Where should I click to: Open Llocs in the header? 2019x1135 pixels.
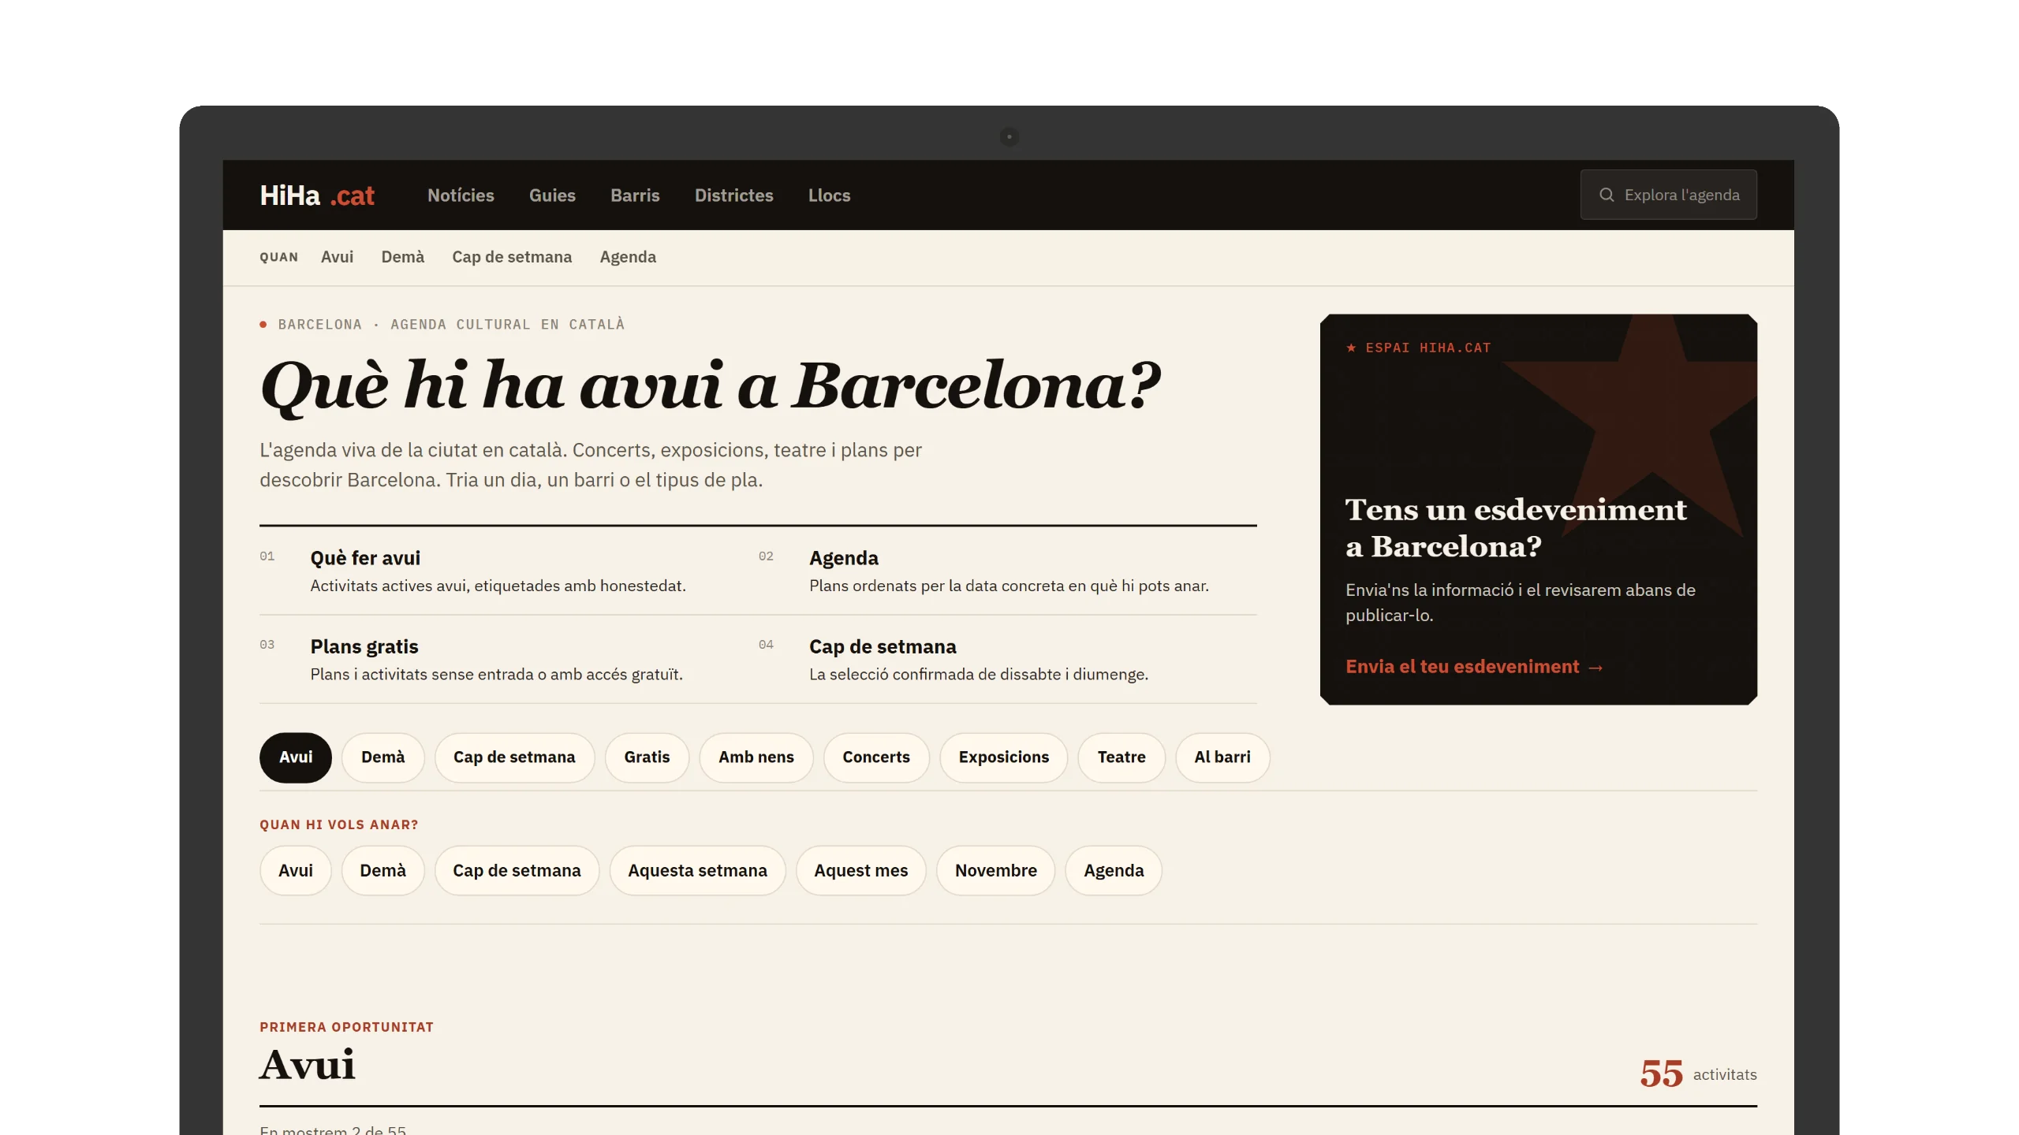click(829, 195)
